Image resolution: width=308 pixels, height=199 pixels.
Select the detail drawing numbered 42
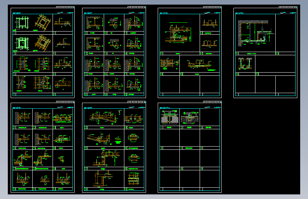(210, 23)
